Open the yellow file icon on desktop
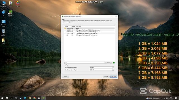This screenshot has height=100, width=179. [x=4, y=41]
